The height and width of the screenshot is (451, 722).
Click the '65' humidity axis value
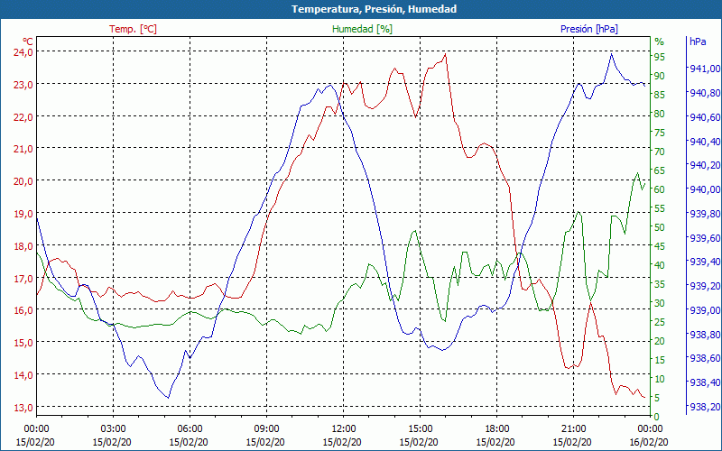(x=660, y=170)
